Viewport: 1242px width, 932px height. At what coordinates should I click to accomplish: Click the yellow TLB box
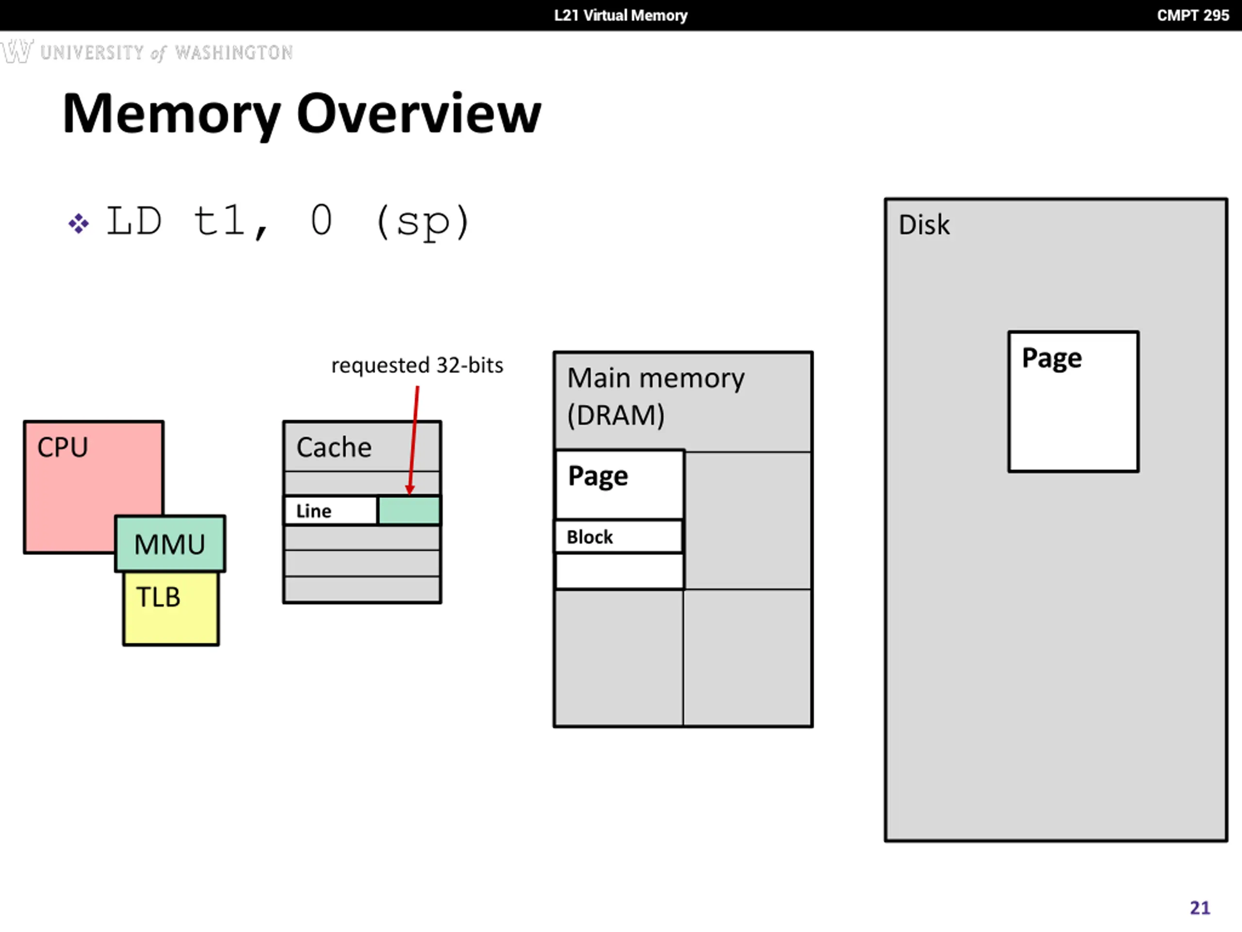[x=171, y=608]
